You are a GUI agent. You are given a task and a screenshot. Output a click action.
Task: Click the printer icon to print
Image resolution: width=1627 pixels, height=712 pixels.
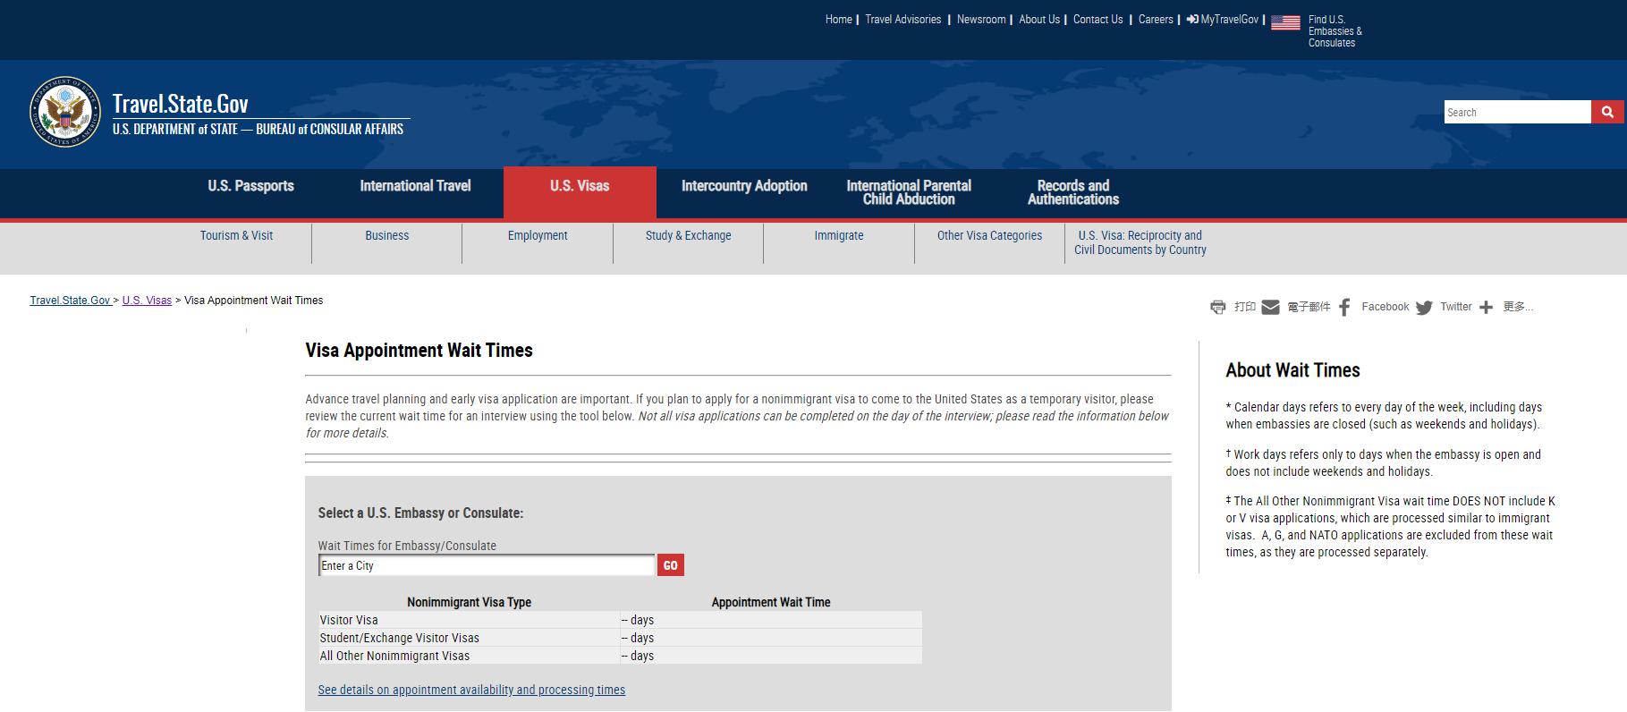(x=1217, y=308)
